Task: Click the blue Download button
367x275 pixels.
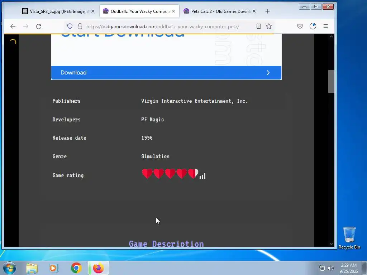Action: point(166,73)
